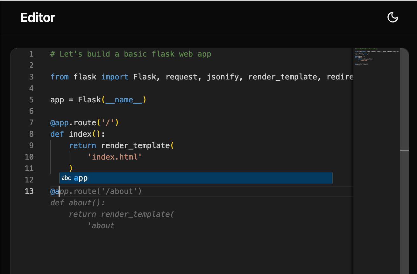Viewport: 417px width, 274px height.
Task: Click the 'index.html' string literal
Action: click(x=115, y=157)
